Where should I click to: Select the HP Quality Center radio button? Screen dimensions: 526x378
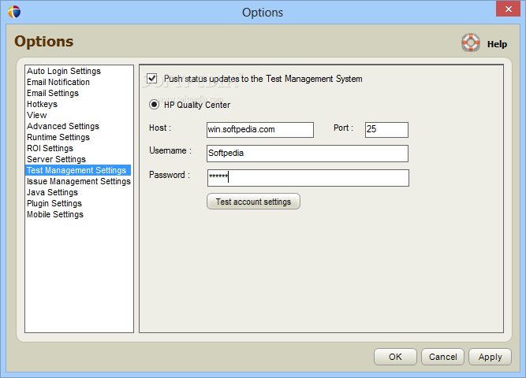click(154, 105)
